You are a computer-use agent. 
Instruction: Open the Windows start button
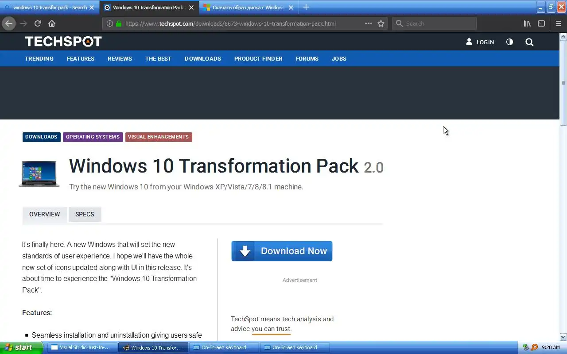(21, 347)
